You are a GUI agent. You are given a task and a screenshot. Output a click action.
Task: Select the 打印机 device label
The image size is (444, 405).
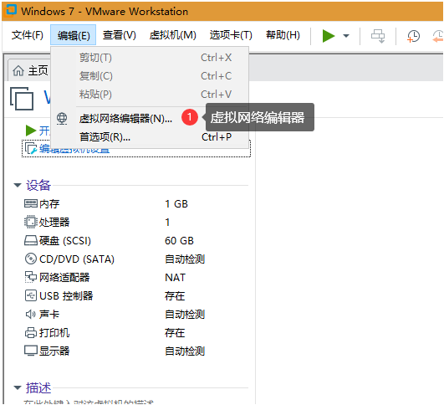[54, 333]
